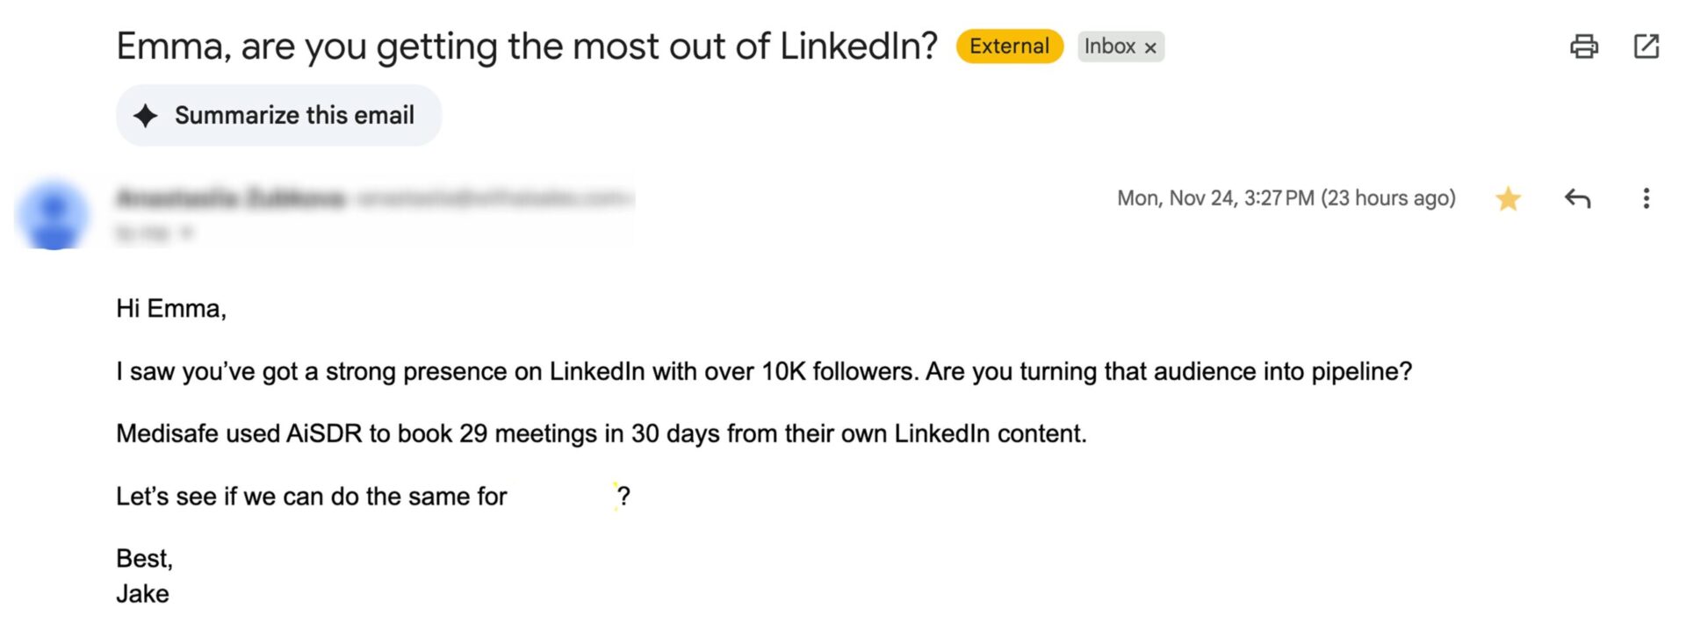Click the 'Hi Emma,' greeting line
Viewport: 1686px width, 630px height.
[x=171, y=309]
